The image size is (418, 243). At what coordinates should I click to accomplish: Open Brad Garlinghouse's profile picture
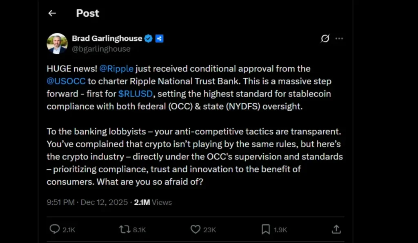click(57, 44)
